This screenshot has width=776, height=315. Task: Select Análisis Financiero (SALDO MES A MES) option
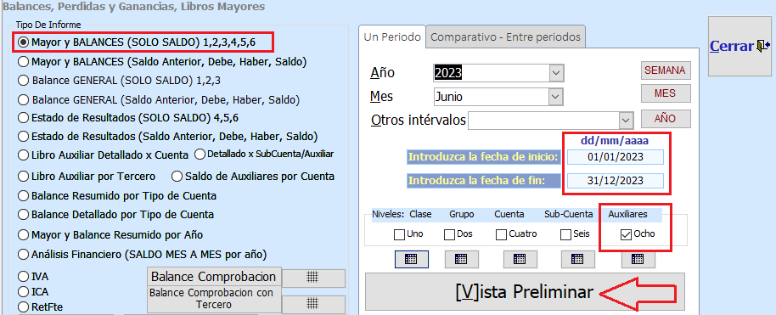[142, 255]
